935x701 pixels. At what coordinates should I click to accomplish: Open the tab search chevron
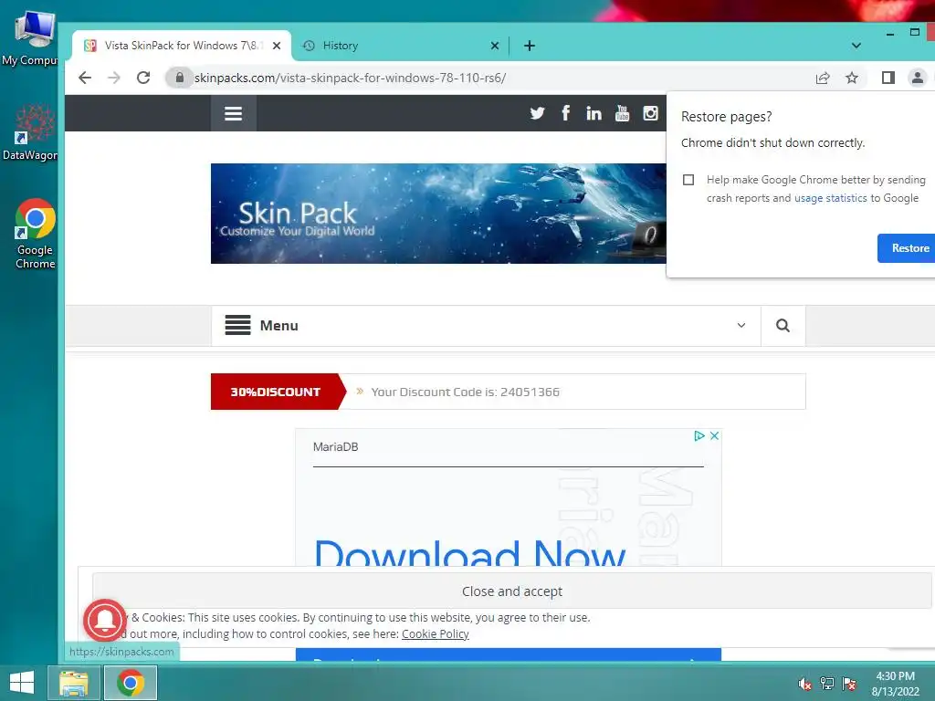[x=856, y=46]
